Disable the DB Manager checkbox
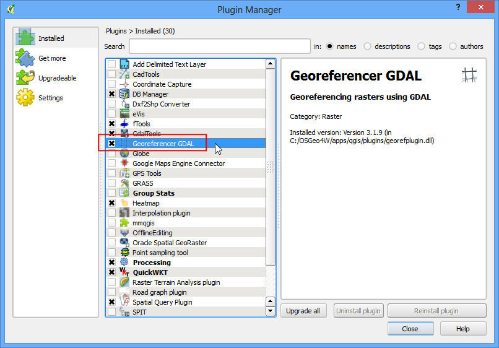Screen dimensions: 499x348 pyautogui.click(x=111, y=94)
